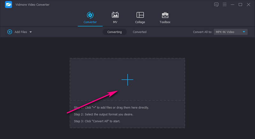Click the large plus icon to add files
Image resolution: width=255 pixels, height=139 pixels.
coord(127,80)
